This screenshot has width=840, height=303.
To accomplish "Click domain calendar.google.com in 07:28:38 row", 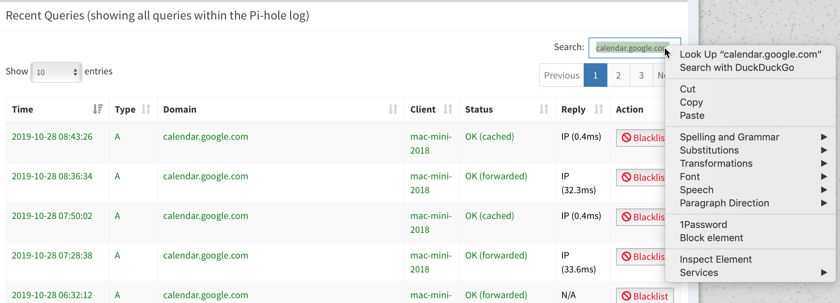I will point(205,255).
